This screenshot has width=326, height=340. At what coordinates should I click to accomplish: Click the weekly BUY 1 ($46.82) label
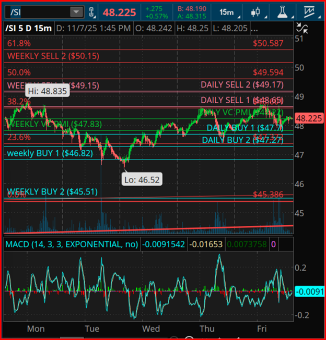coord(50,153)
